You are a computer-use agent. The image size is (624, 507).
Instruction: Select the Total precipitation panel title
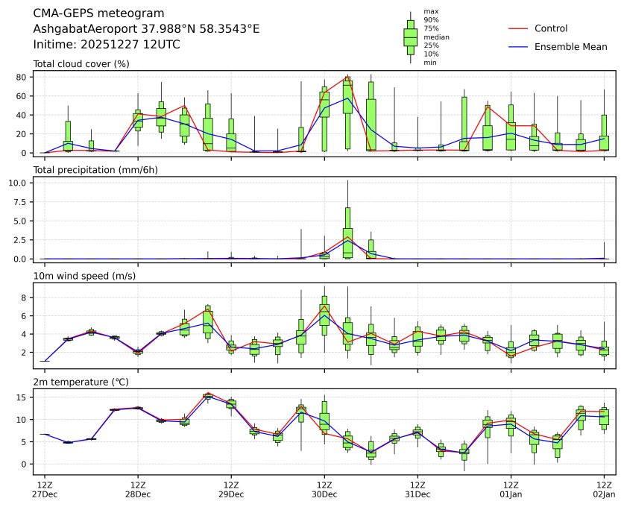click(x=94, y=170)
